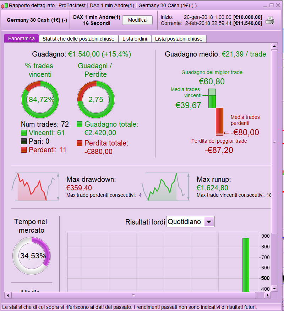
Task: Click the Max drawdown value €359,40
Action: point(79,188)
